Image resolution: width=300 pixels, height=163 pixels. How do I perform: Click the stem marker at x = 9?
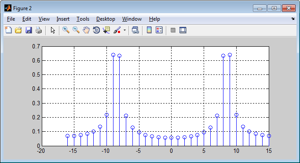click(230, 55)
